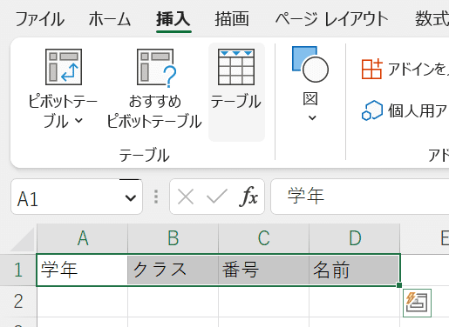The image size is (449, 327).
Task: Switch to the 描画 tab
Action: click(232, 19)
